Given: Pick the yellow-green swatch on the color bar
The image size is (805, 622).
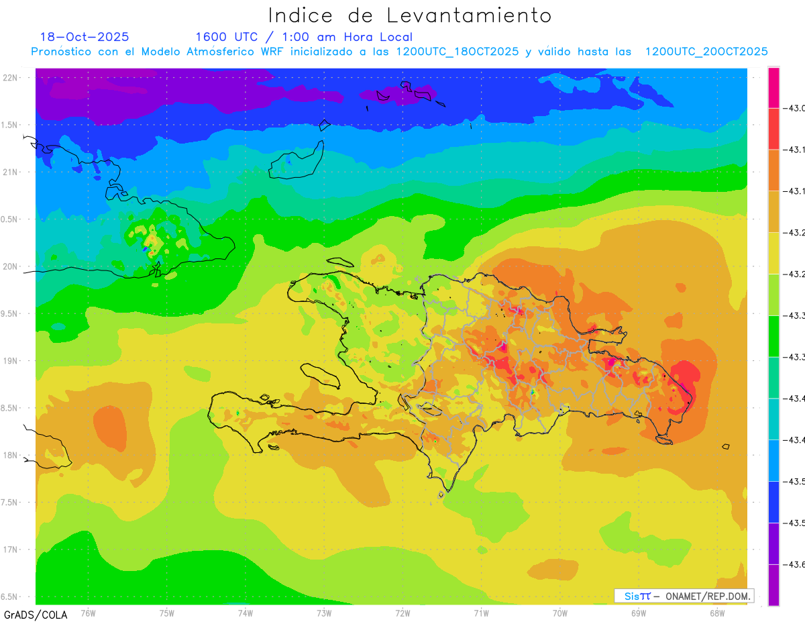Looking at the screenshot, I should pyautogui.click(x=773, y=295).
